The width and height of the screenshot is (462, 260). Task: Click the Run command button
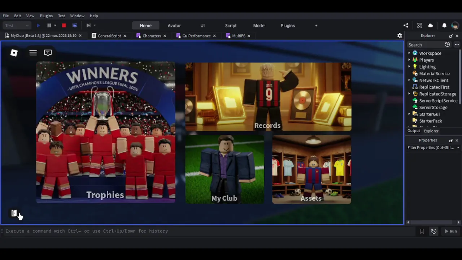pyautogui.click(x=451, y=231)
